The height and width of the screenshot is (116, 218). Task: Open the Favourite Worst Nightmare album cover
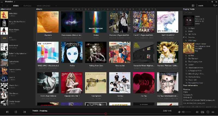(x=144, y=52)
